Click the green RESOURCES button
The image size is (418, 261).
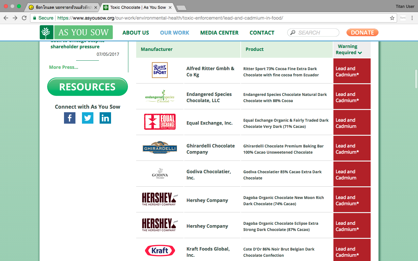[x=88, y=87]
